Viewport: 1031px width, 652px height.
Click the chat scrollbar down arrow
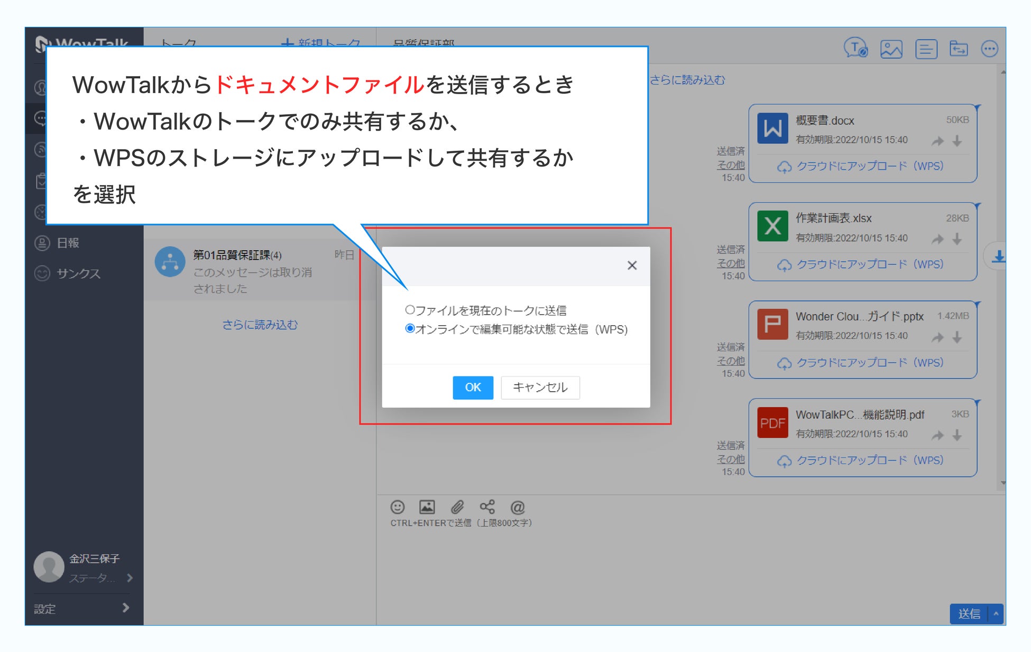[x=1002, y=483]
